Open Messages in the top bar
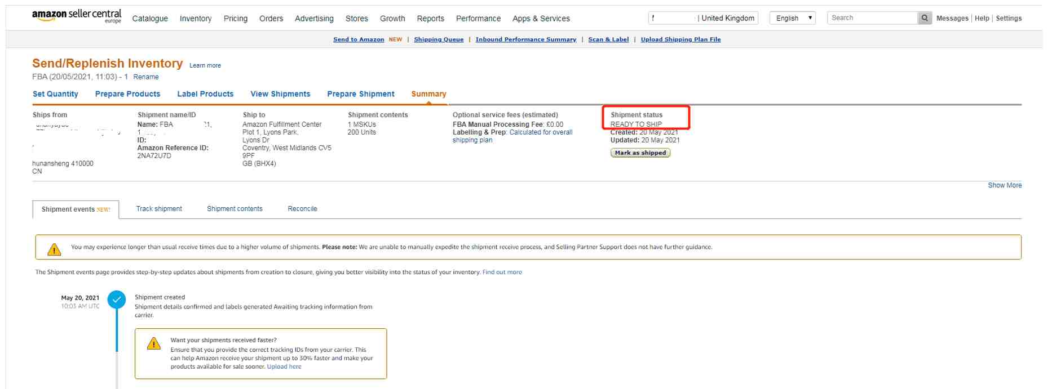The height and width of the screenshot is (389, 1052). 952,19
